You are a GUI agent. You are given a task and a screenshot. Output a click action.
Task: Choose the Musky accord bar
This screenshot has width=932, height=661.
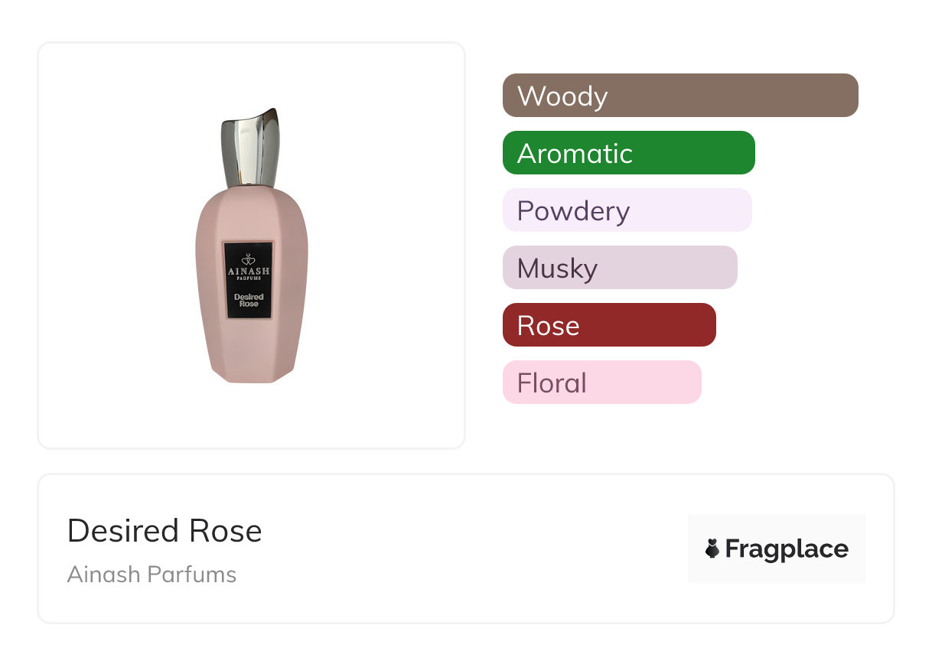[x=619, y=268]
